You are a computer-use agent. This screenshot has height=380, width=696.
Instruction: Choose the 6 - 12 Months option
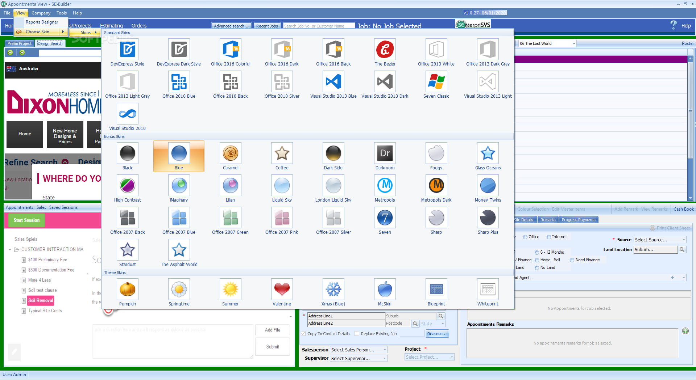(x=537, y=253)
